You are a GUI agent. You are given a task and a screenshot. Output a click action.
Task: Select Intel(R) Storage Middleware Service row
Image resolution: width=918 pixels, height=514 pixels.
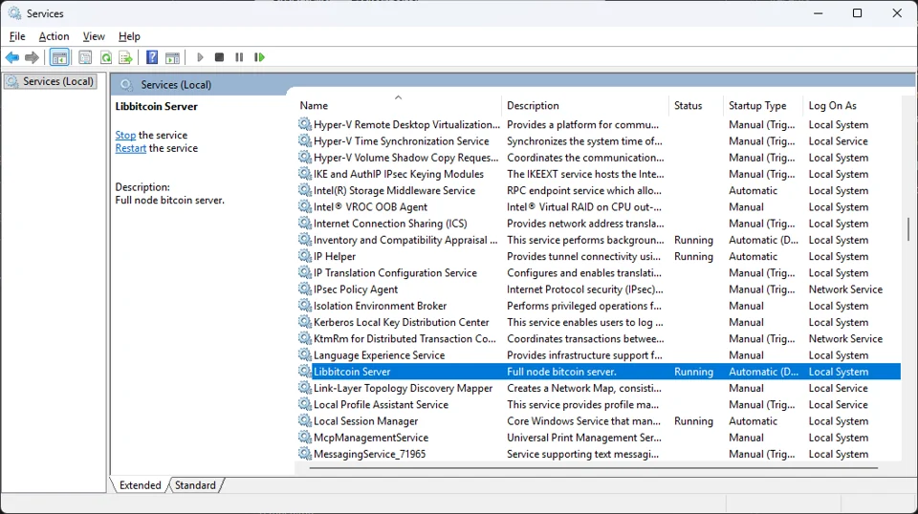point(599,191)
